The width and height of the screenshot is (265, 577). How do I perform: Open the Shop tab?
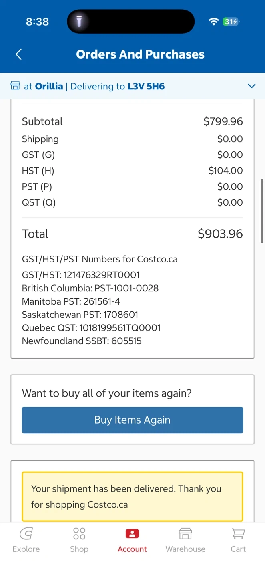point(79,540)
